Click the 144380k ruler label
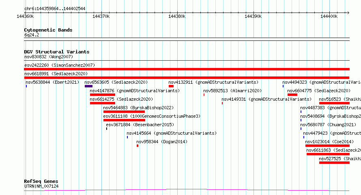 click(177, 16)
